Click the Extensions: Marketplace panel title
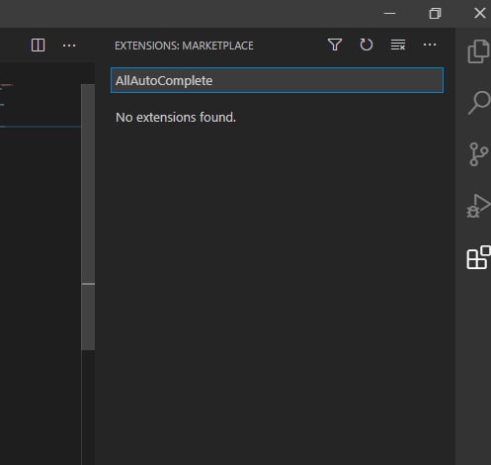491x465 pixels. click(184, 46)
